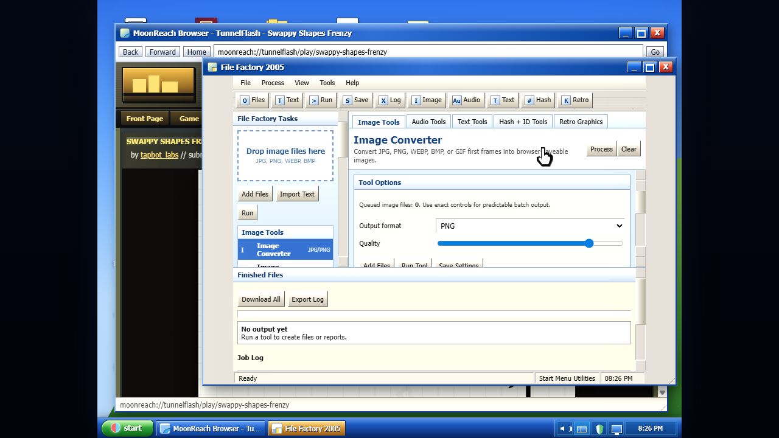Select Image Converter in the tasks list
The image size is (779, 438).
point(285,249)
